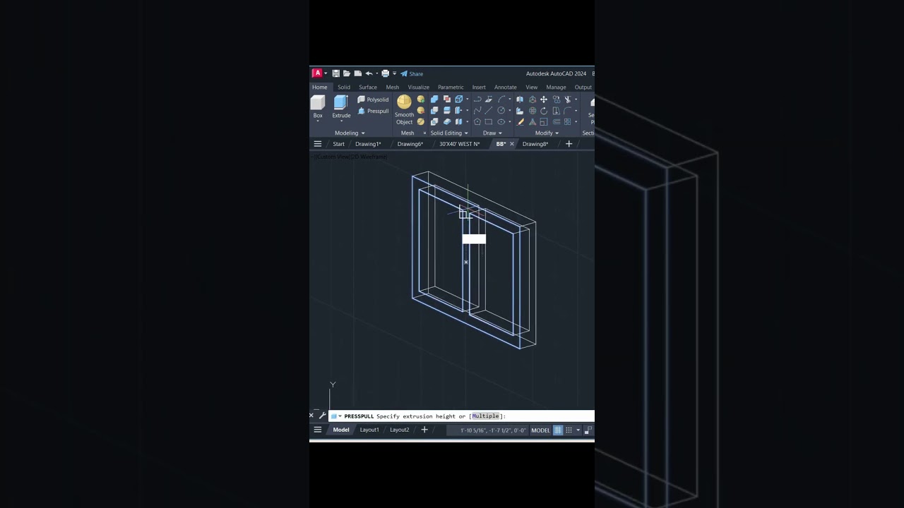Screen dimensions: 904x508
Task: Select the Move modify tool
Action: click(544, 99)
